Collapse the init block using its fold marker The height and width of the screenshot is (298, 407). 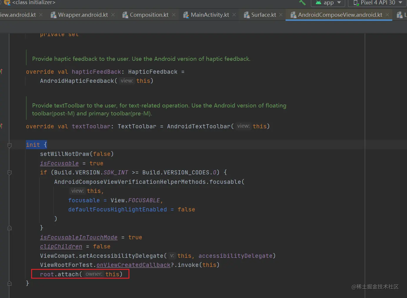point(9,145)
